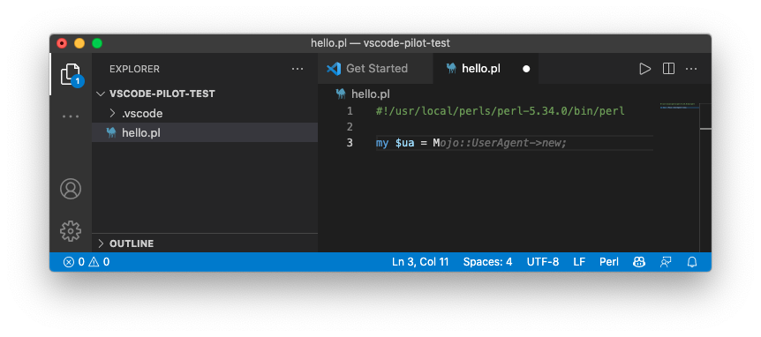
Task: Open the feedback icon in status bar
Action: click(x=666, y=262)
